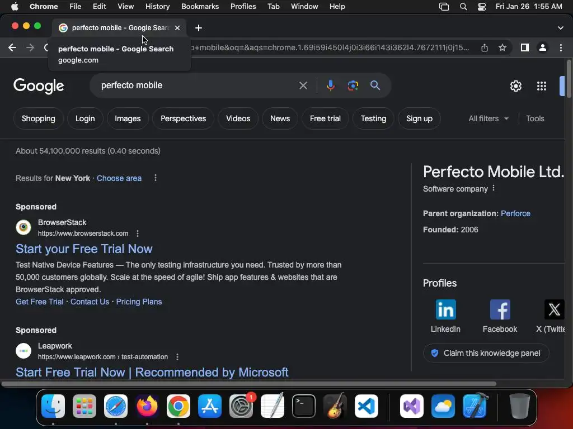The width and height of the screenshot is (573, 429).
Task: Click the vertical page scrollbar
Action: click(x=569, y=78)
